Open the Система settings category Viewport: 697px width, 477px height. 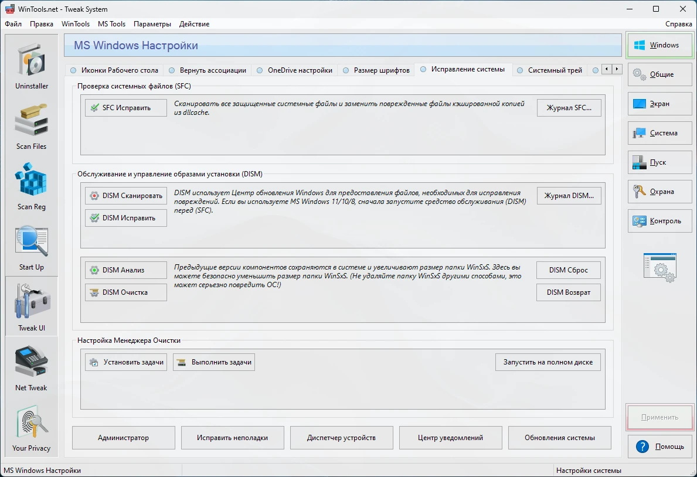point(659,133)
